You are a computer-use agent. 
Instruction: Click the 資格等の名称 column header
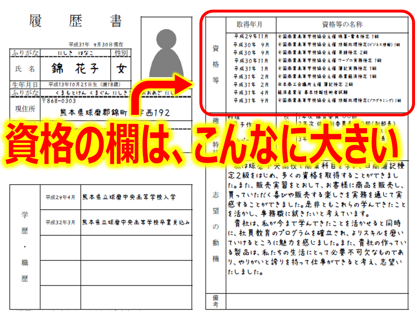click(342, 25)
